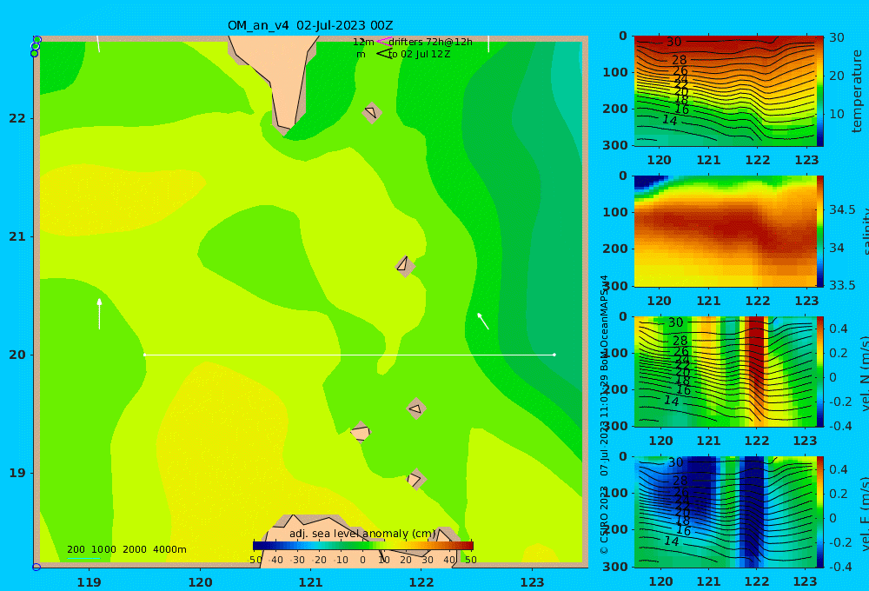Click the temperature panel color scale
Screen dimensions: 869x591
(820, 91)
